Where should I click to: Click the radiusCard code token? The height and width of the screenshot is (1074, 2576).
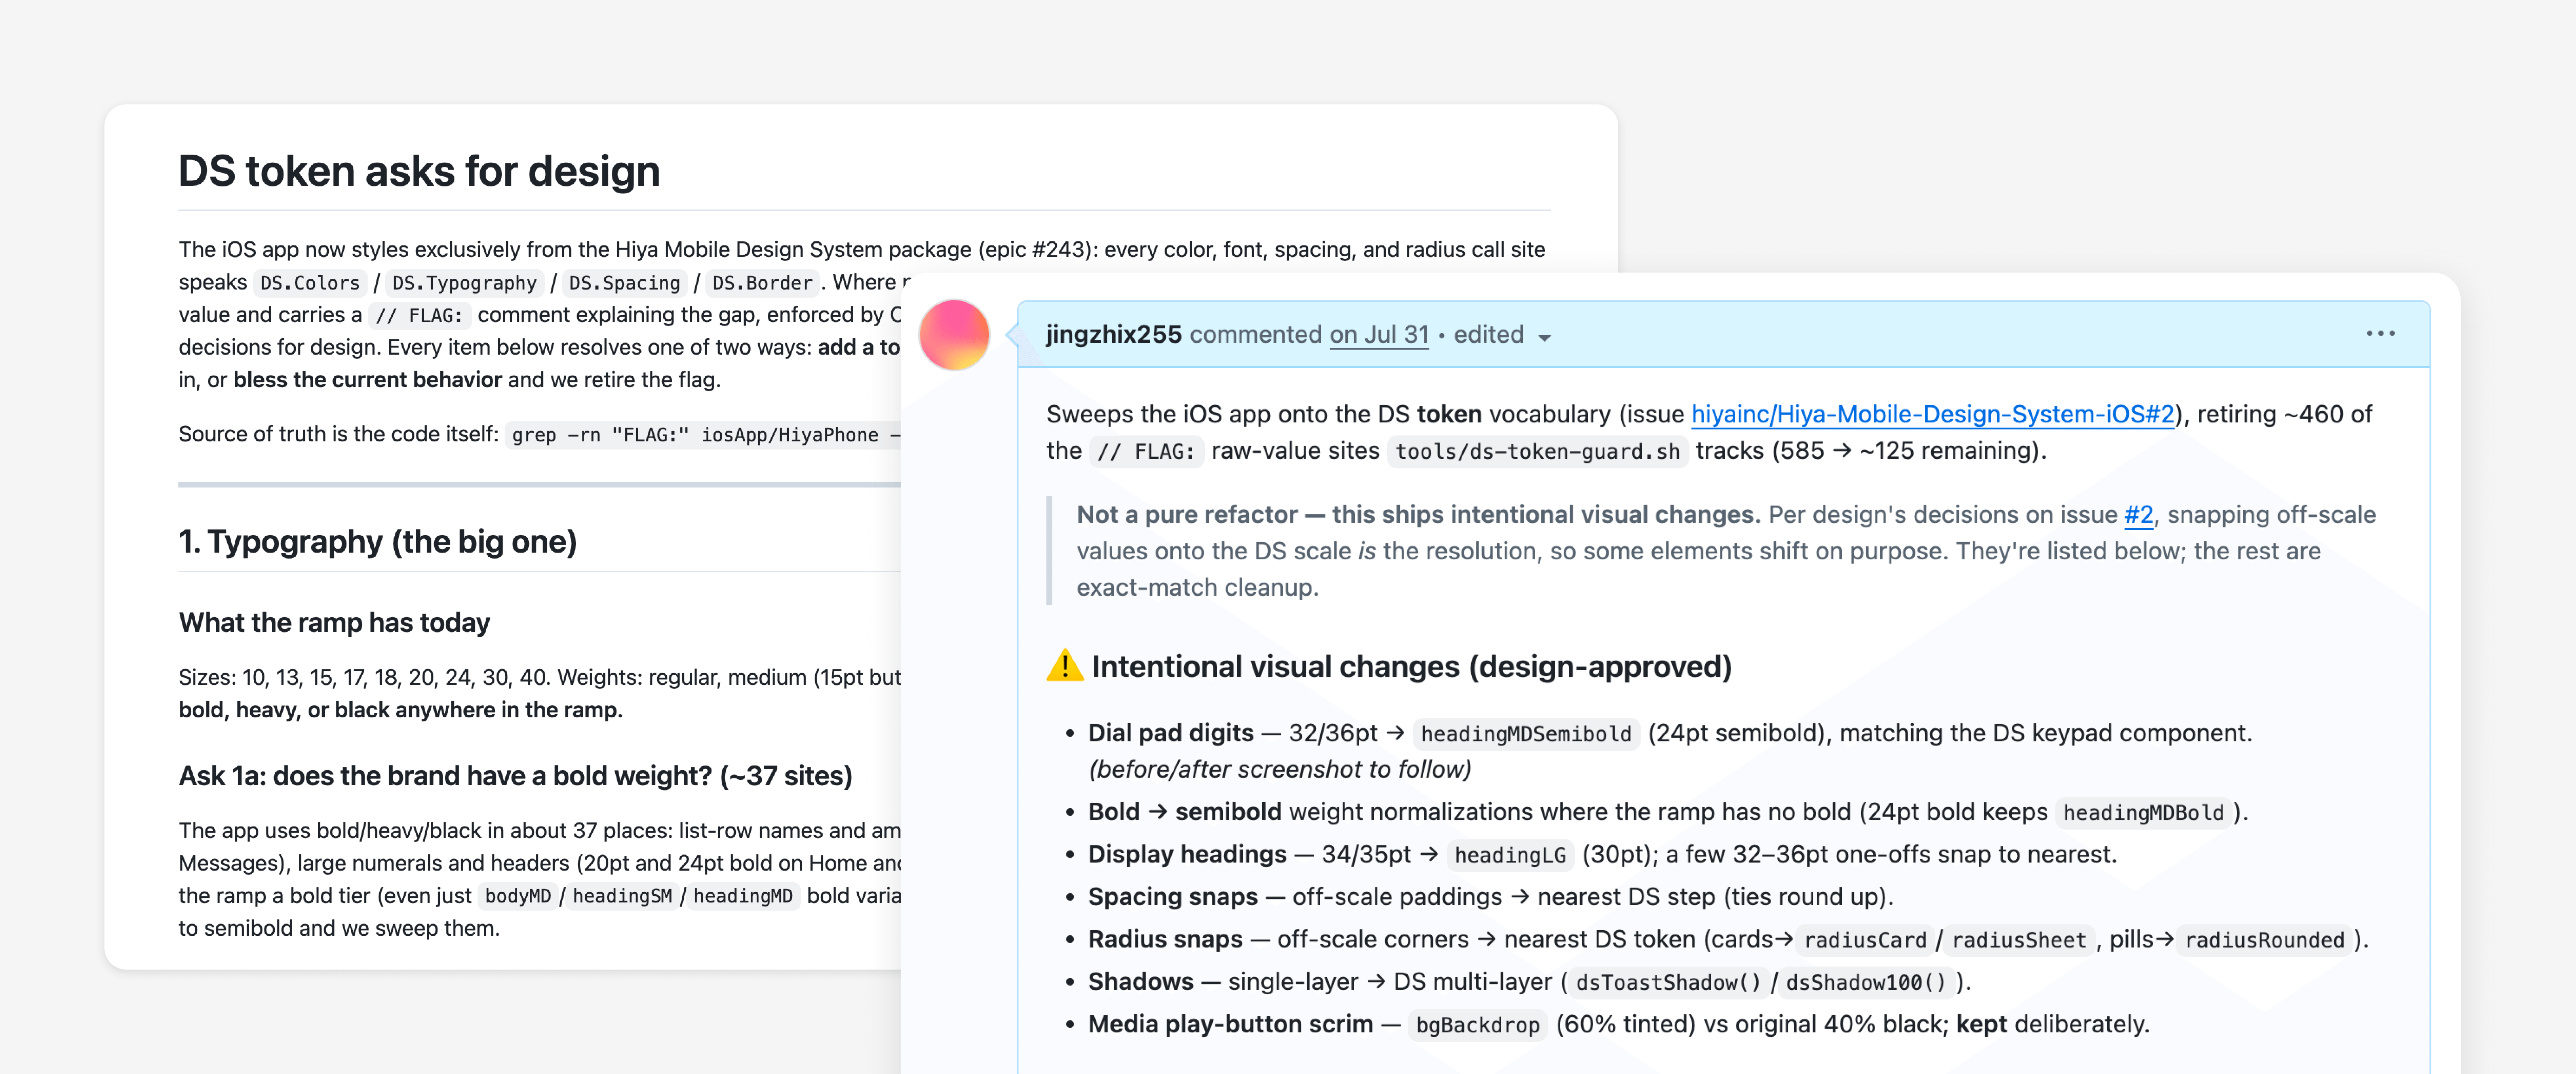click(1865, 940)
